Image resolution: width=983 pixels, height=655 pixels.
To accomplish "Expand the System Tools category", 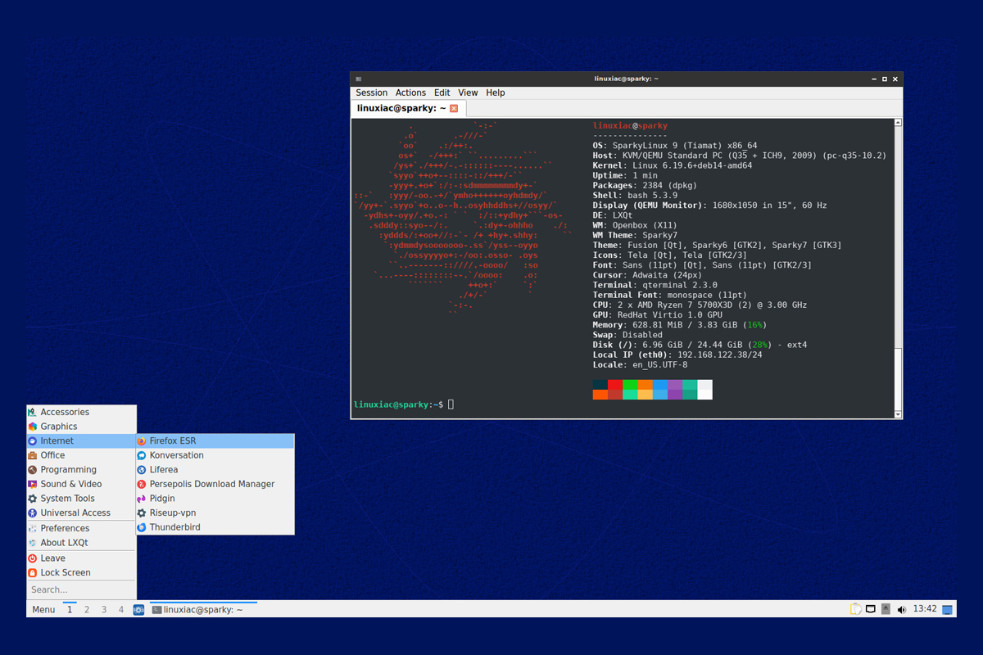I will tap(81, 499).
